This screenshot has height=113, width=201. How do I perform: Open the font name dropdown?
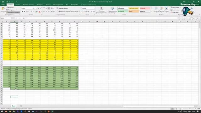click(32, 8)
